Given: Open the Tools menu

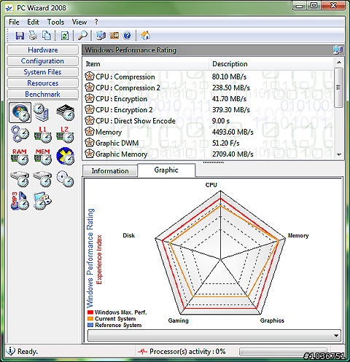Looking at the screenshot, I should coord(55,22).
